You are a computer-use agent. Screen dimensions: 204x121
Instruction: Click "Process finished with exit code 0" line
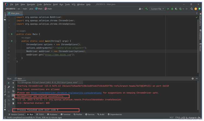[38, 110]
